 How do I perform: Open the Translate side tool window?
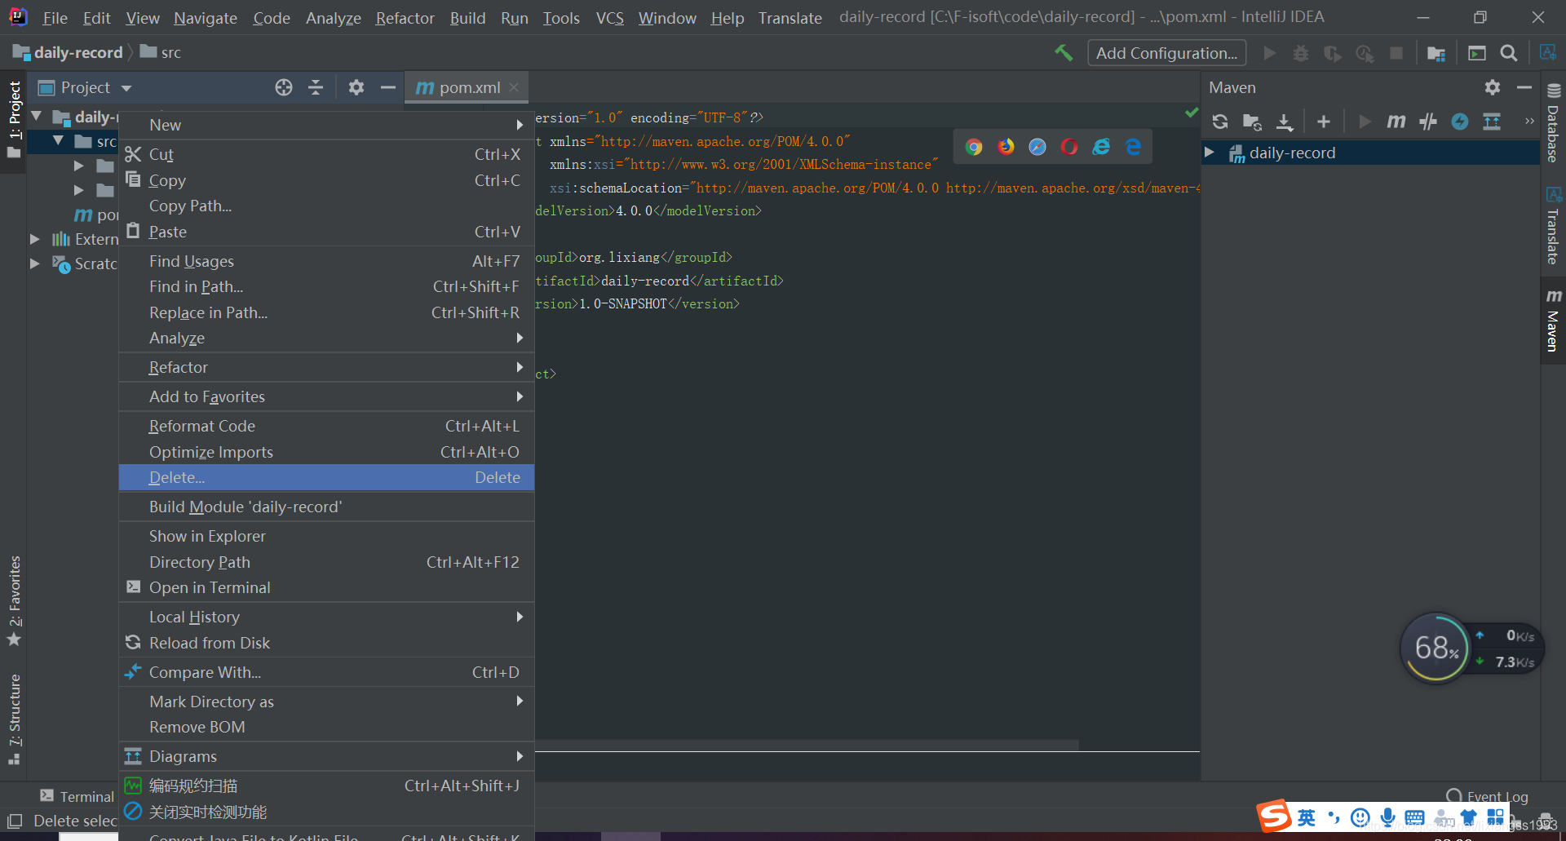[x=1553, y=226]
